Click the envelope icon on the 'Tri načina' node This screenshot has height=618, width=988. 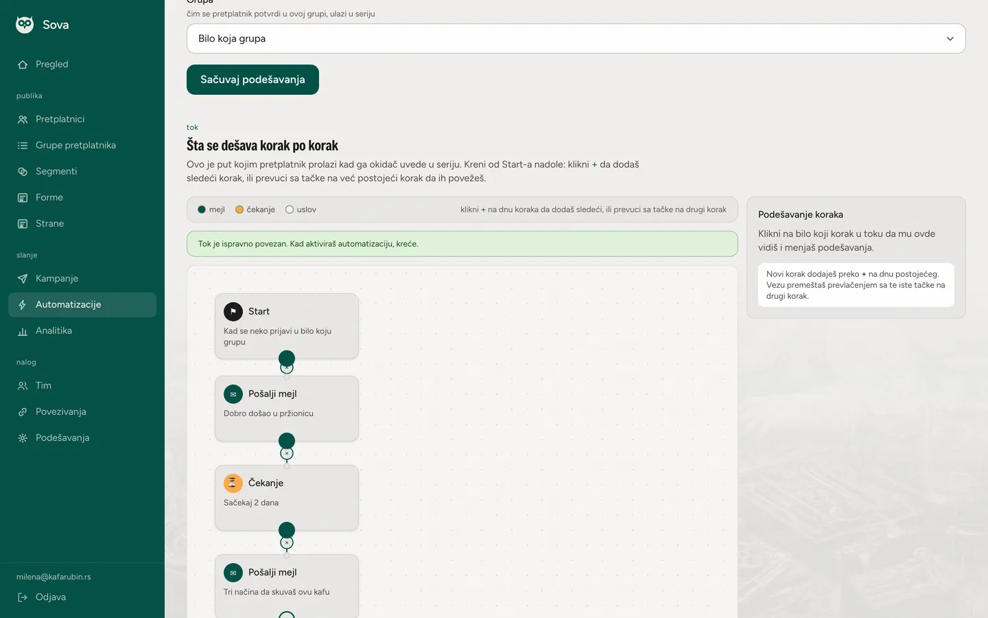(233, 572)
